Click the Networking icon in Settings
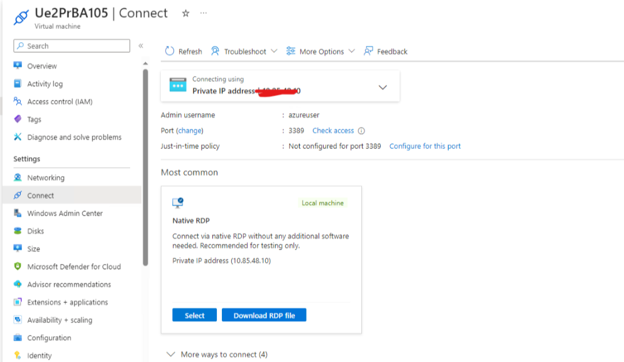 [18, 177]
